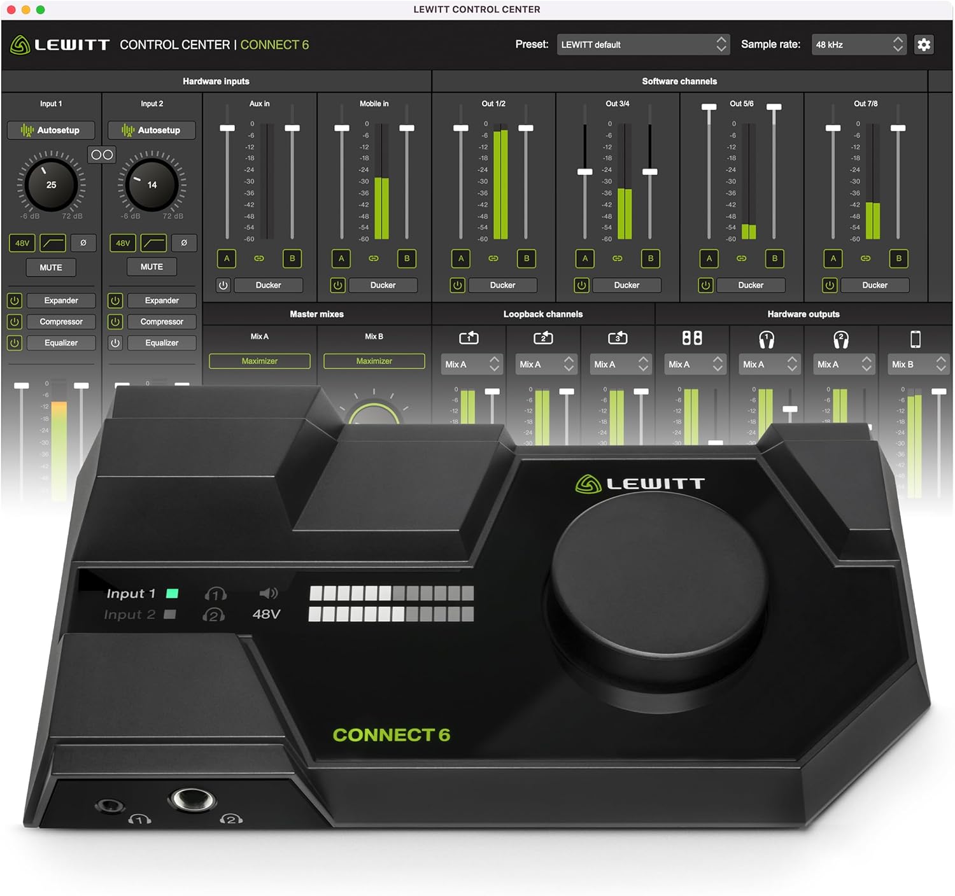Viewport: 955px width, 896px height.
Task: Click the Loopback channel 3 icon
Action: 619,338
